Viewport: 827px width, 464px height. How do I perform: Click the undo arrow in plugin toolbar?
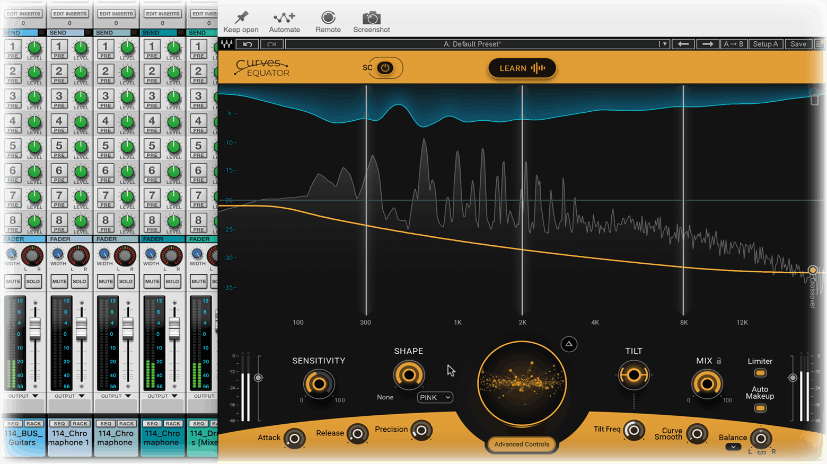(247, 44)
